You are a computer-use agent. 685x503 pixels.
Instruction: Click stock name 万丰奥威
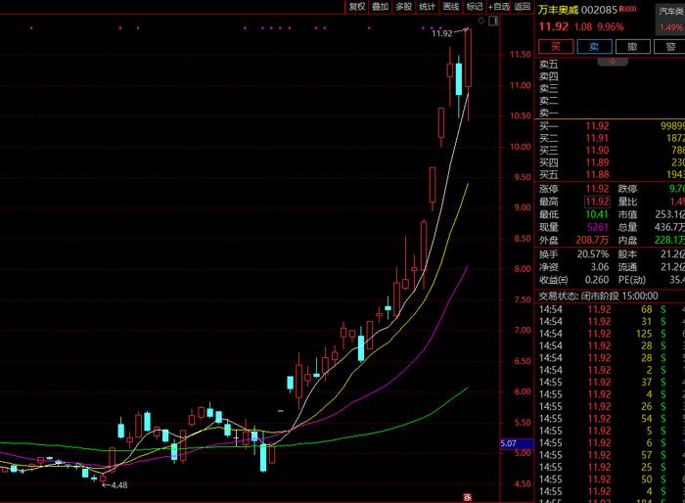pos(558,10)
